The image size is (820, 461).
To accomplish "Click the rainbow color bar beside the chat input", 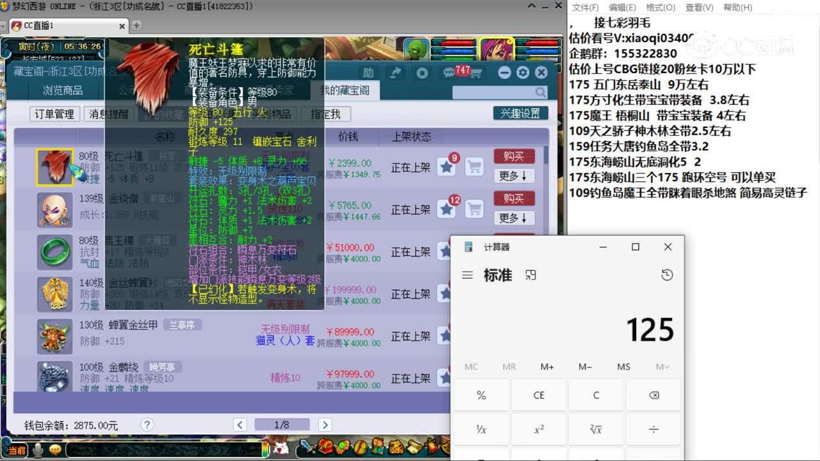I will pyautogui.click(x=265, y=449).
